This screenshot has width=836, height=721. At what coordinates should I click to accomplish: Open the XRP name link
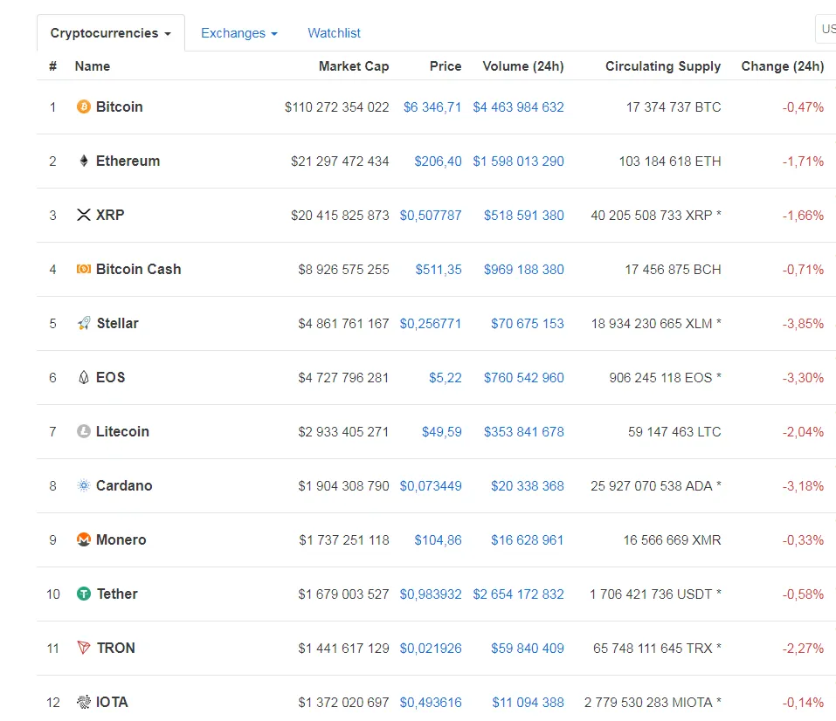click(110, 215)
